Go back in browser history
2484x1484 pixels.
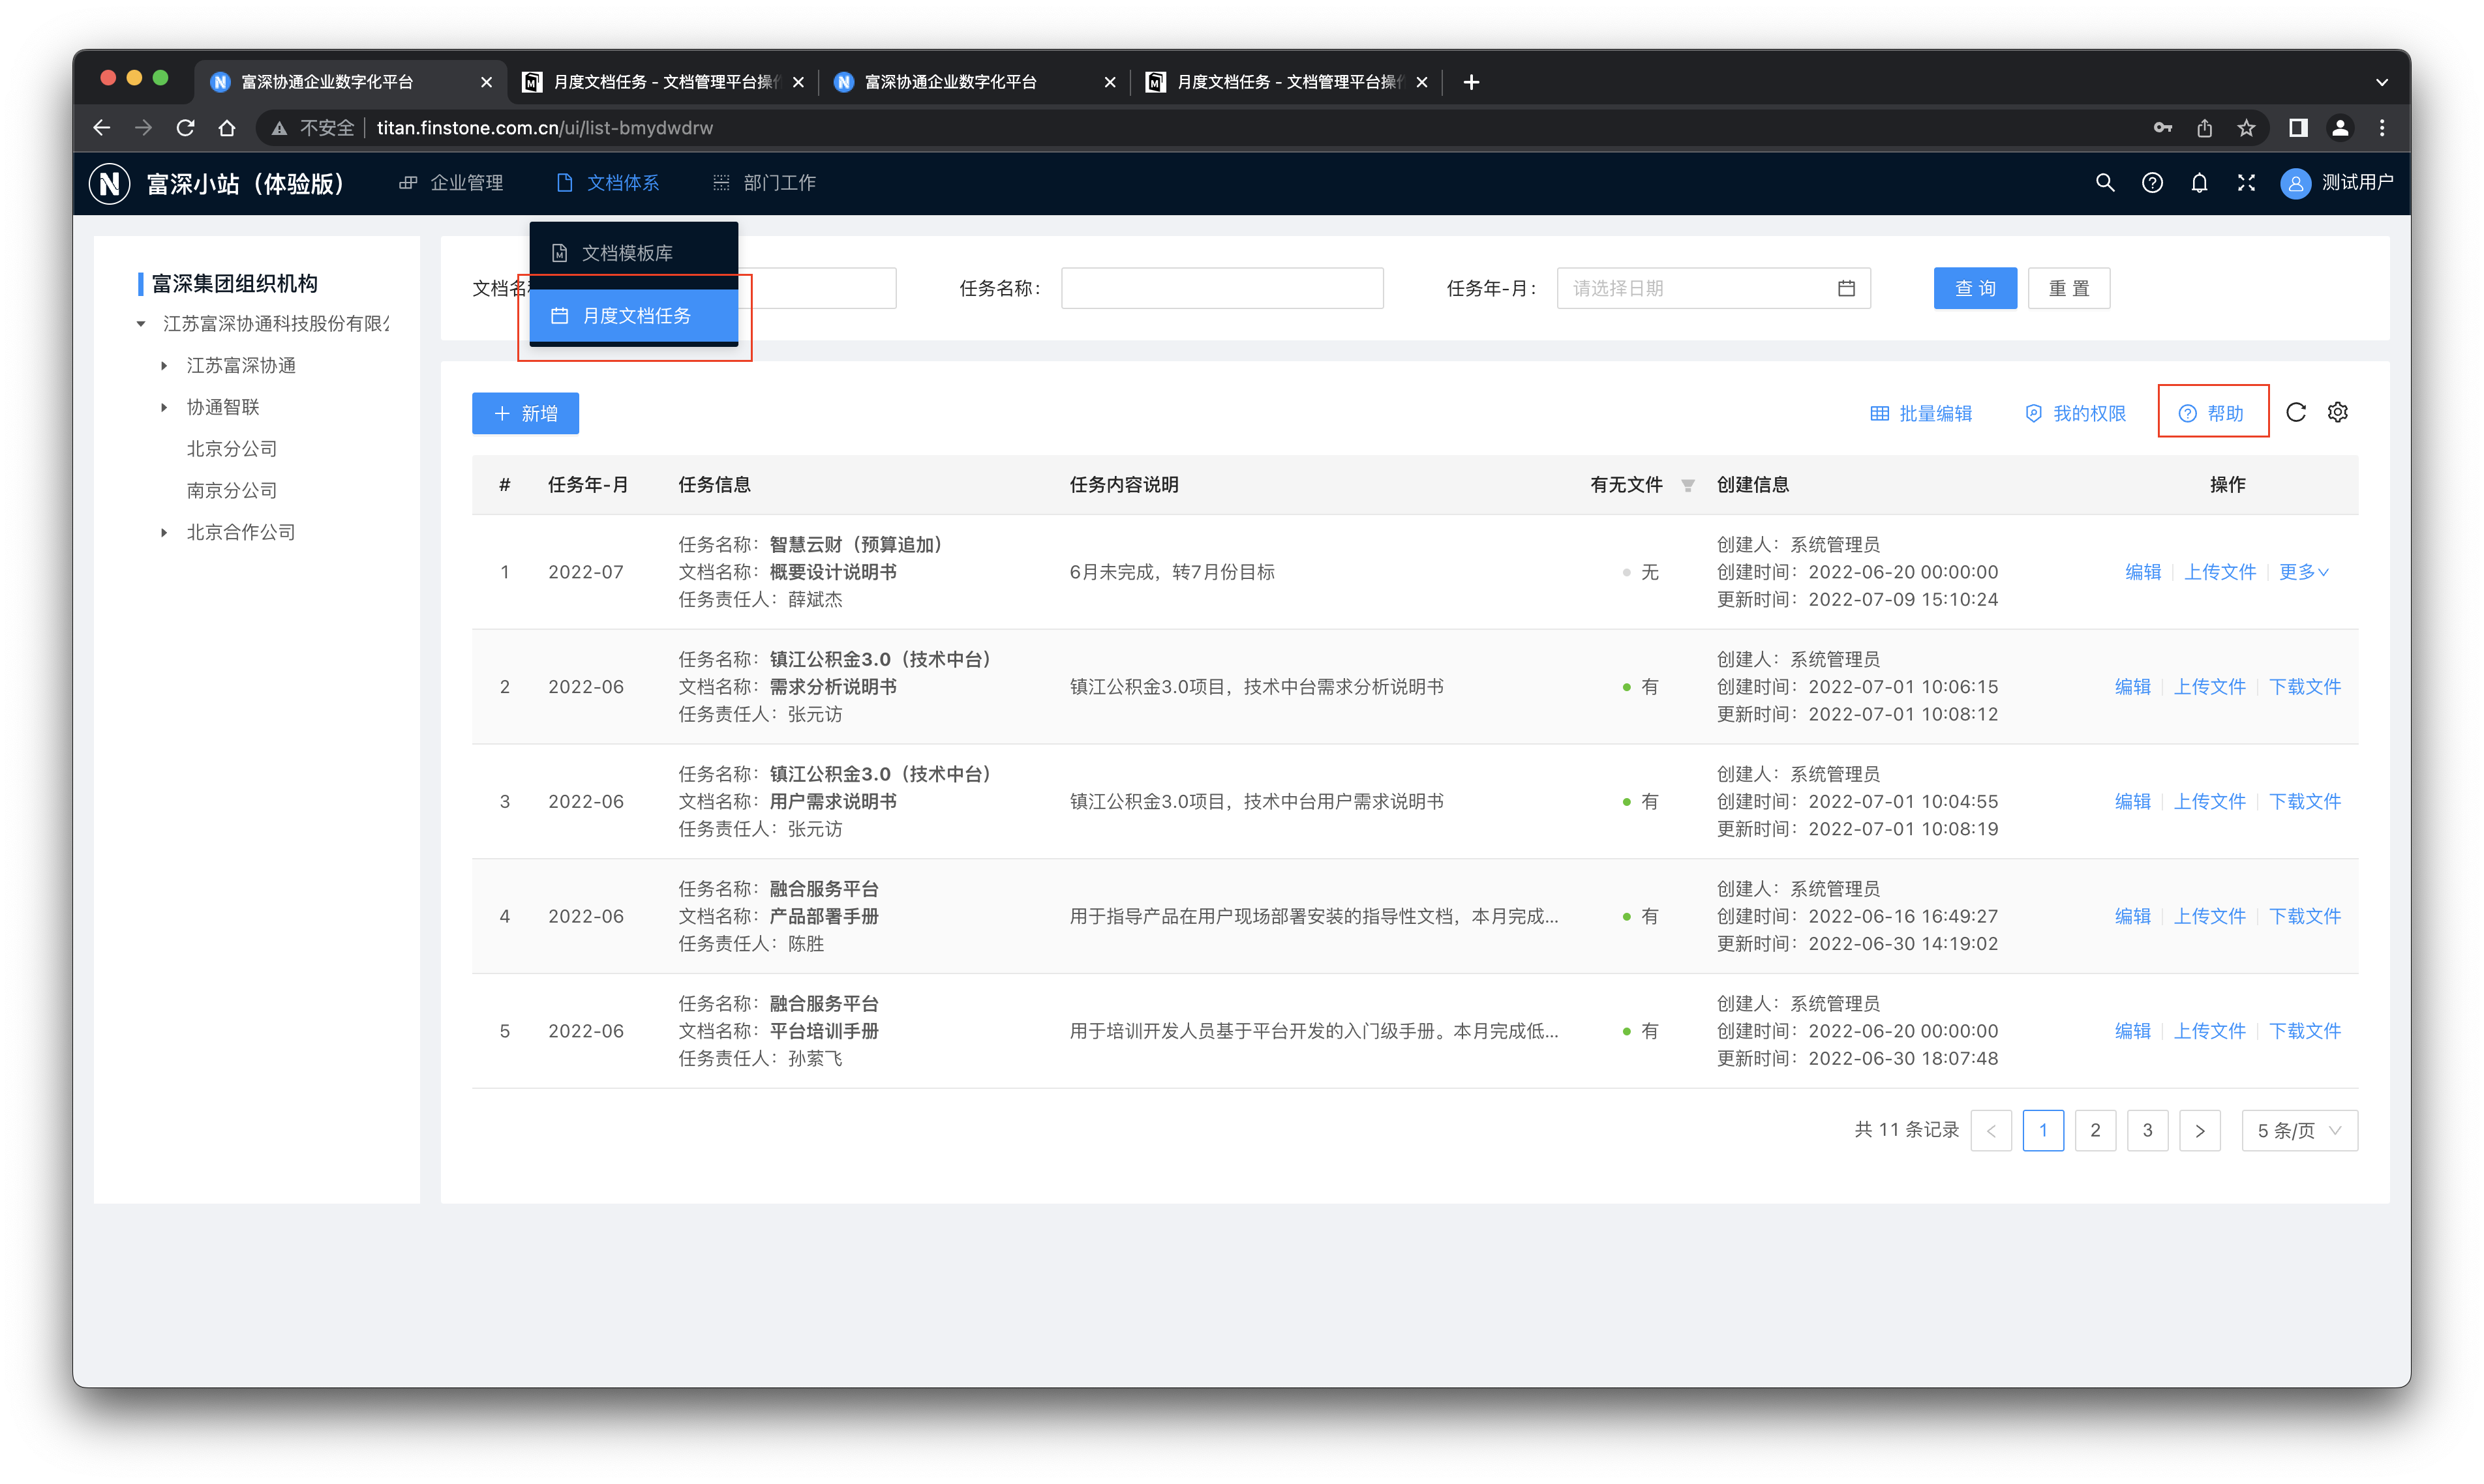point(101,128)
